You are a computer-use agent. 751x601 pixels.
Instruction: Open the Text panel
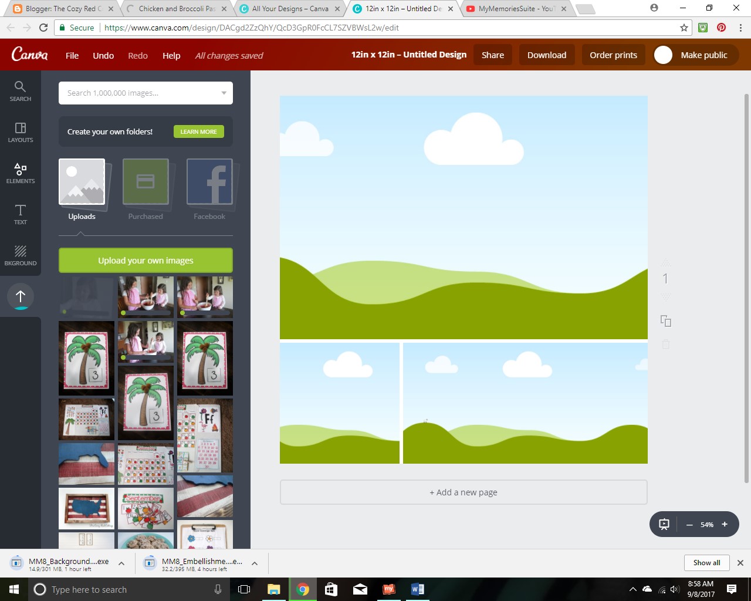pos(20,214)
